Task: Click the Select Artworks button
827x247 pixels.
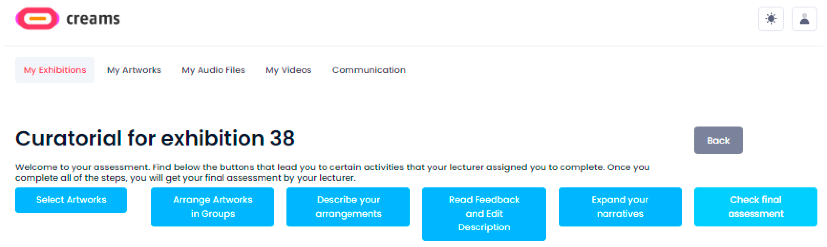Action: (x=71, y=200)
